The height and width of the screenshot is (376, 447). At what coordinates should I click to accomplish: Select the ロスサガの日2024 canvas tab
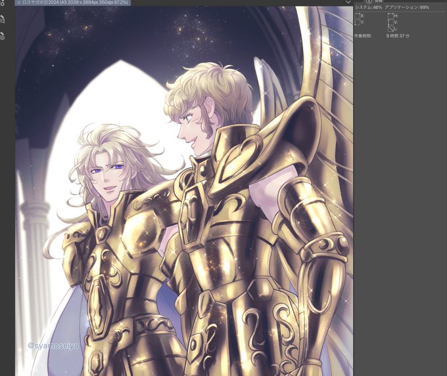[x=73, y=3]
